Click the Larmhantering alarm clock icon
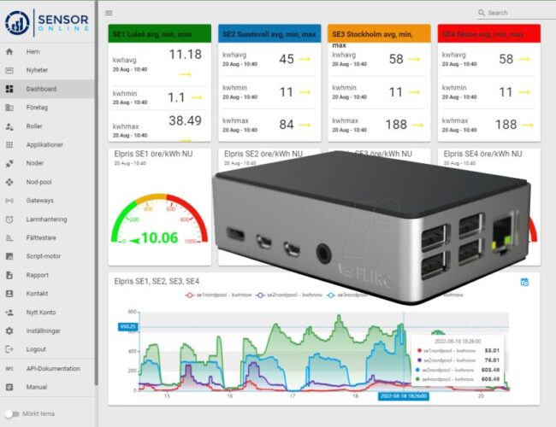The height and width of the screenshot is (427, 556). pyautogui.click(x=9, y=219)
